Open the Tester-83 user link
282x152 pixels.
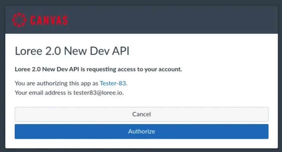(x=113, y=83)
